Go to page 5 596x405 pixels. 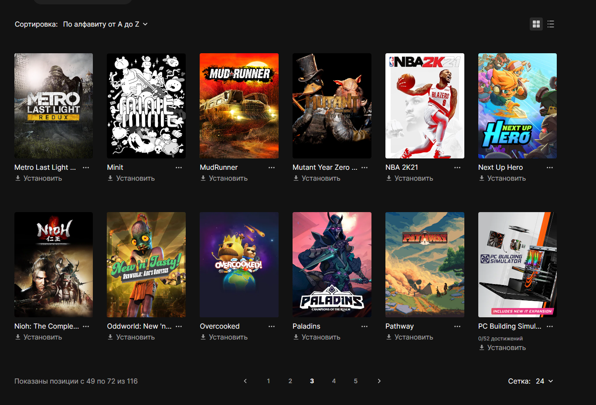[356, 381]
